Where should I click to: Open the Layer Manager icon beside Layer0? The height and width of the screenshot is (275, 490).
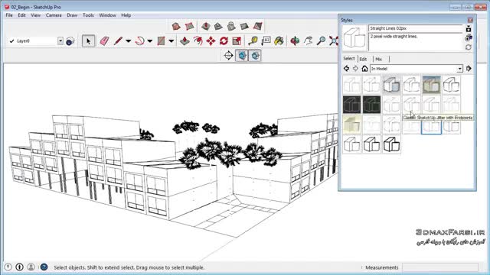[70, 41]
